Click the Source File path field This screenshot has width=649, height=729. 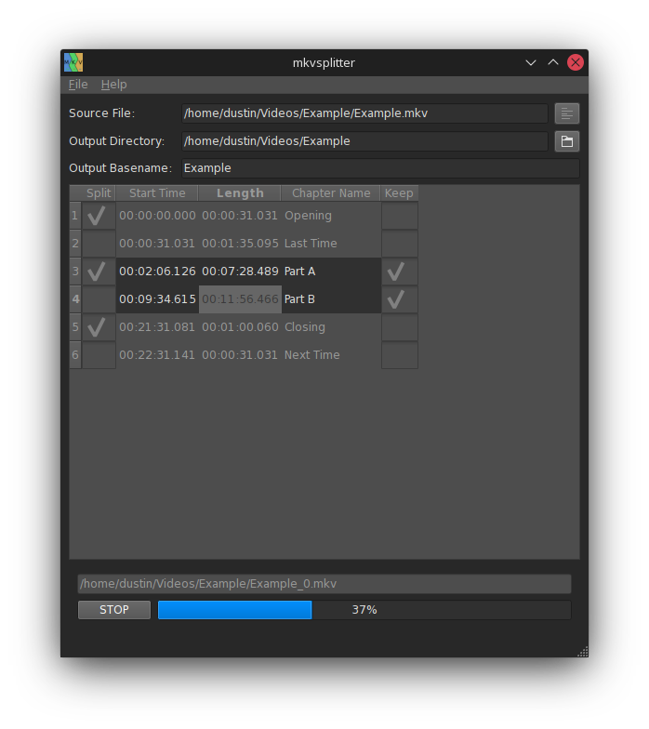[x=364, y=113]
